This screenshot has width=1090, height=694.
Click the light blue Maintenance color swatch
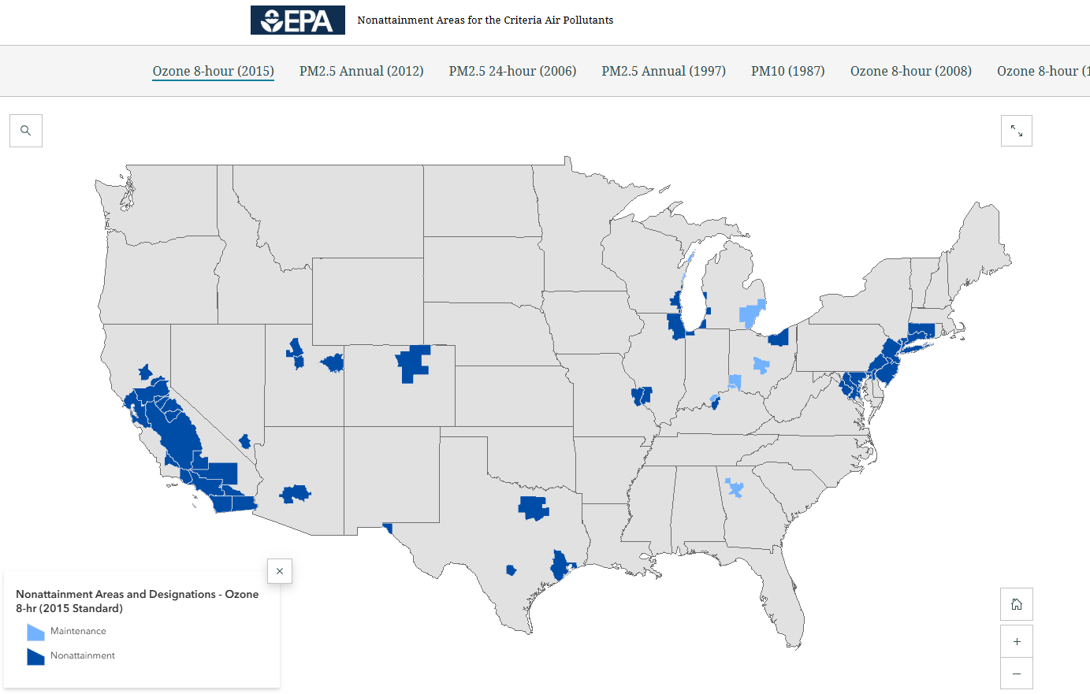(35, 630)
